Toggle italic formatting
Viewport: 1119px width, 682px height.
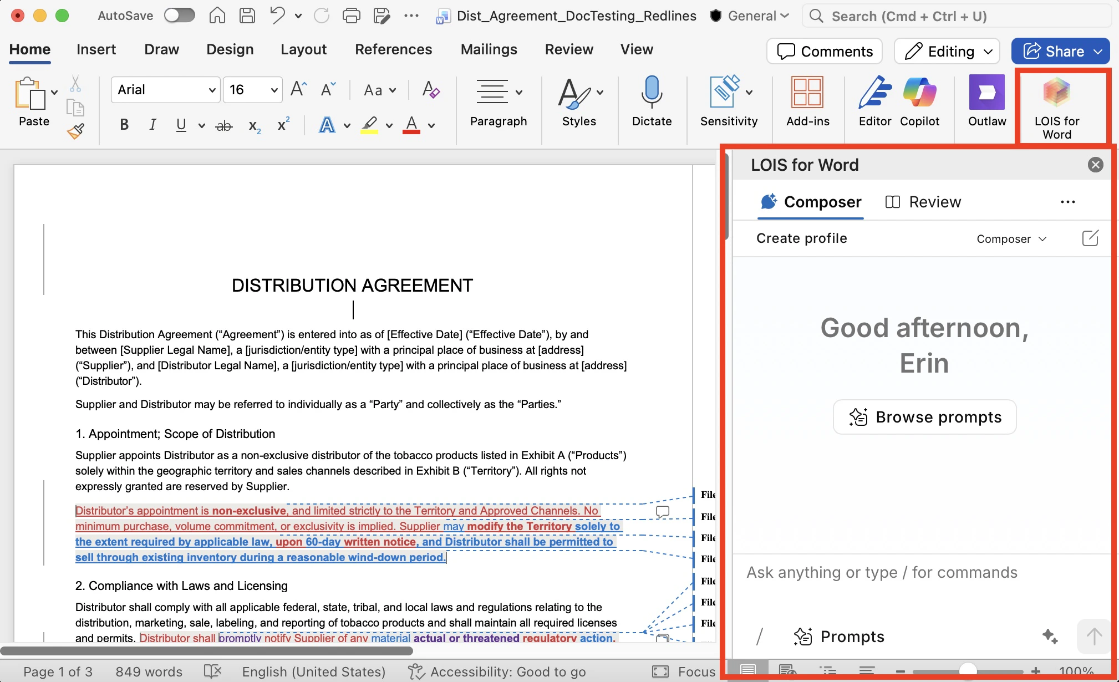click(152, 125)
